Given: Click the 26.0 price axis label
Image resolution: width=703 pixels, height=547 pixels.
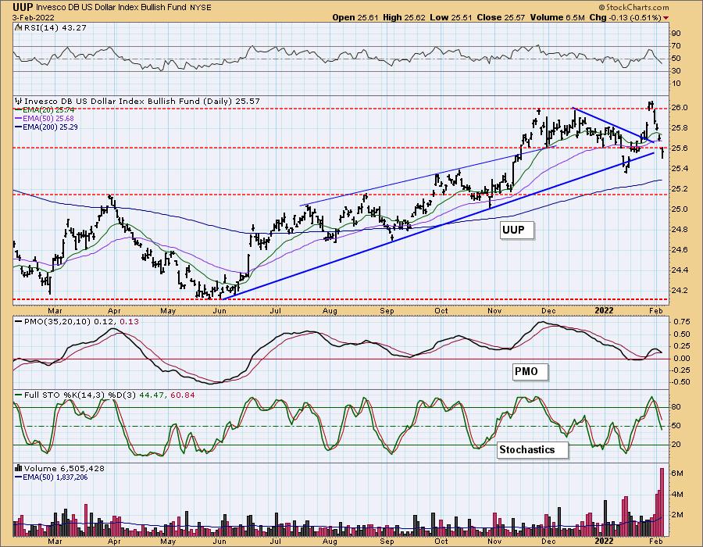Looking at the screenshot, I should pos(680,108).
